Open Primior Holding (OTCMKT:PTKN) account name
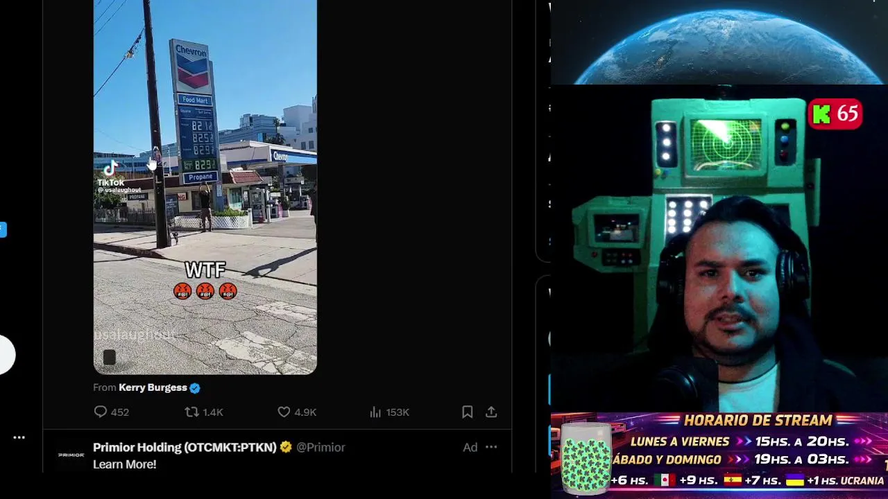 (x=185, y=447)
